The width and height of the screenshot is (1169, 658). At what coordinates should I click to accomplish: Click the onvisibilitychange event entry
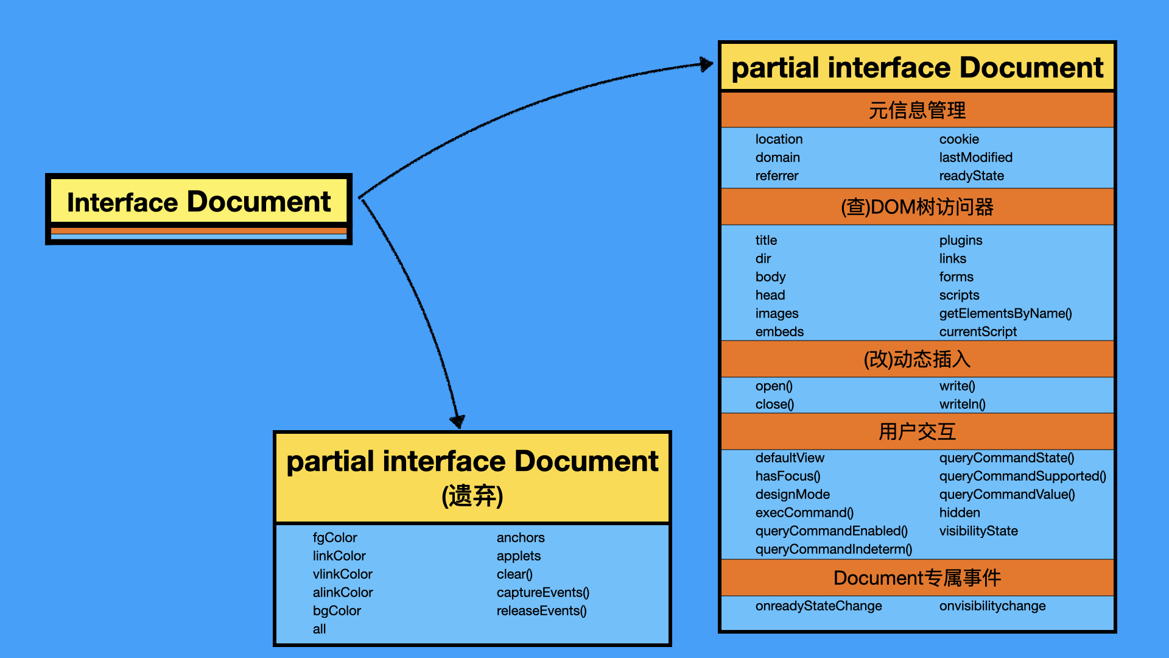(992, 606)
